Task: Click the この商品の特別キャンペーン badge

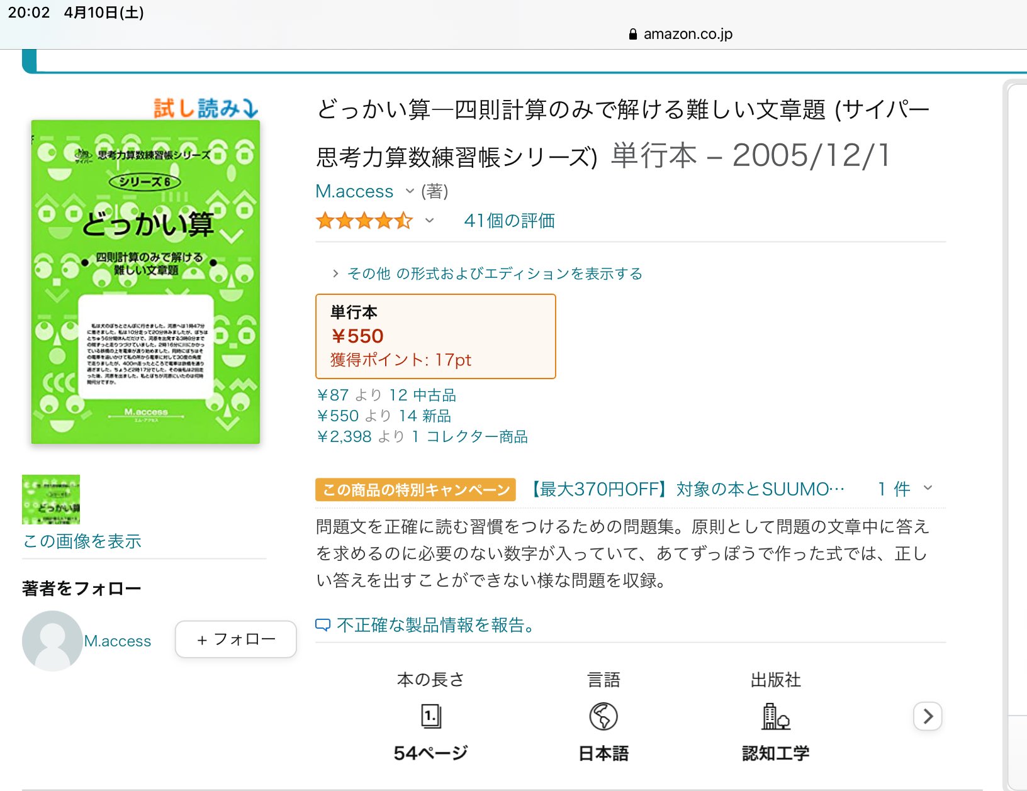Action: pos(415,490)
